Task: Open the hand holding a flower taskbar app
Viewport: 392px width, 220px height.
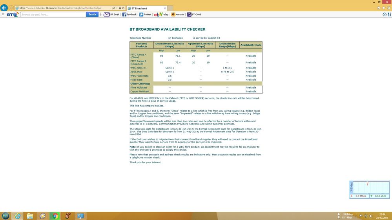Action: [x=68, y=216]
